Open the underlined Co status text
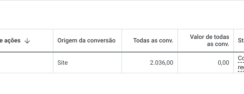Image resolution: width=244 pixels, height=94 pixels. (241, 58)
